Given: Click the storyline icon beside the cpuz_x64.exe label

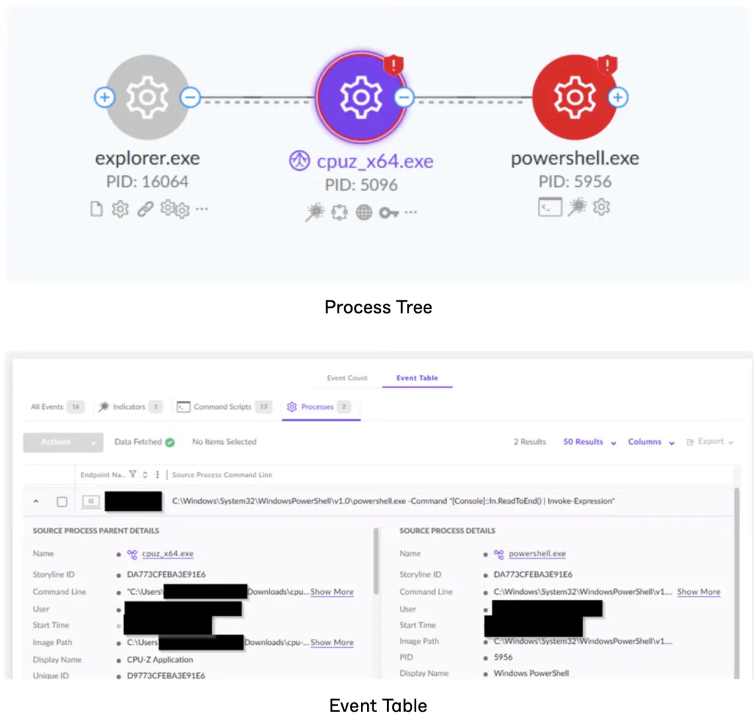Looking at the screenshot, I should (299, 161).
